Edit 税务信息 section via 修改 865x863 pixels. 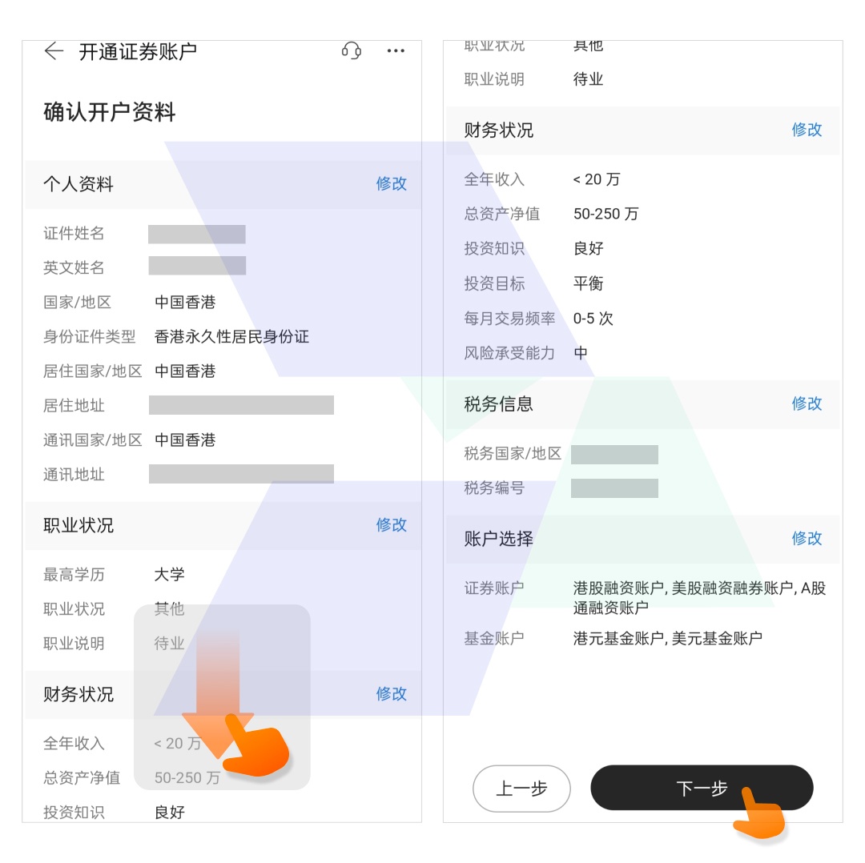click(x=807, y=403)
